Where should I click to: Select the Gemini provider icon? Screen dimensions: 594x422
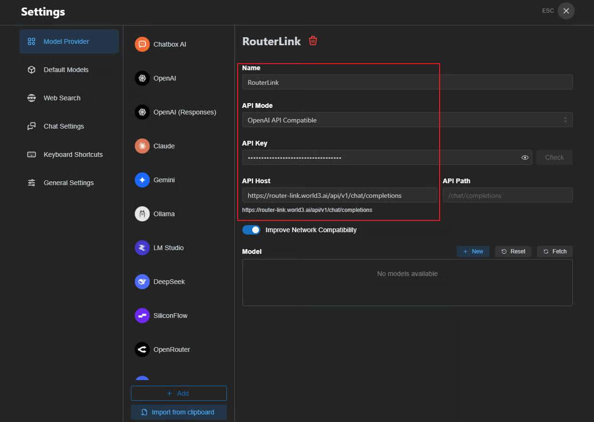coord(142,180)
